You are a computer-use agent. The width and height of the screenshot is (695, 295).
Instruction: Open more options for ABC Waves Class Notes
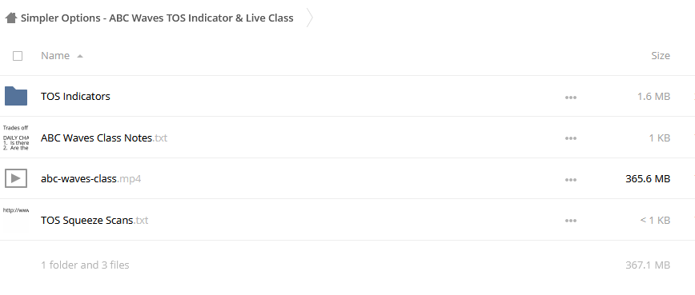[570, 138]
